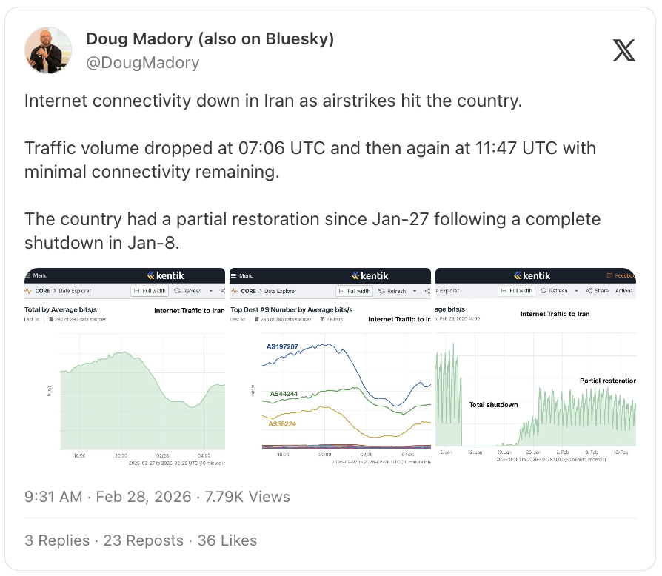Open Doug Madory's profile avatar
Screen dimensions: 662x576
coord(48,50)
